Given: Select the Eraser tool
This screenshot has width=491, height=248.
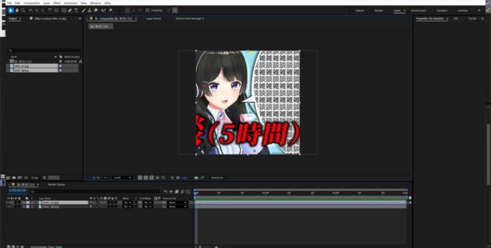Looking at the screenshot, I should pos(96,10).
